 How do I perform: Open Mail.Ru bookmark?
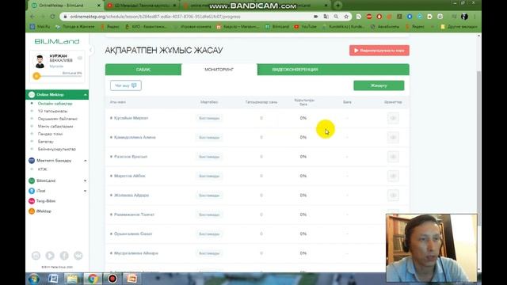coord(40,27)
